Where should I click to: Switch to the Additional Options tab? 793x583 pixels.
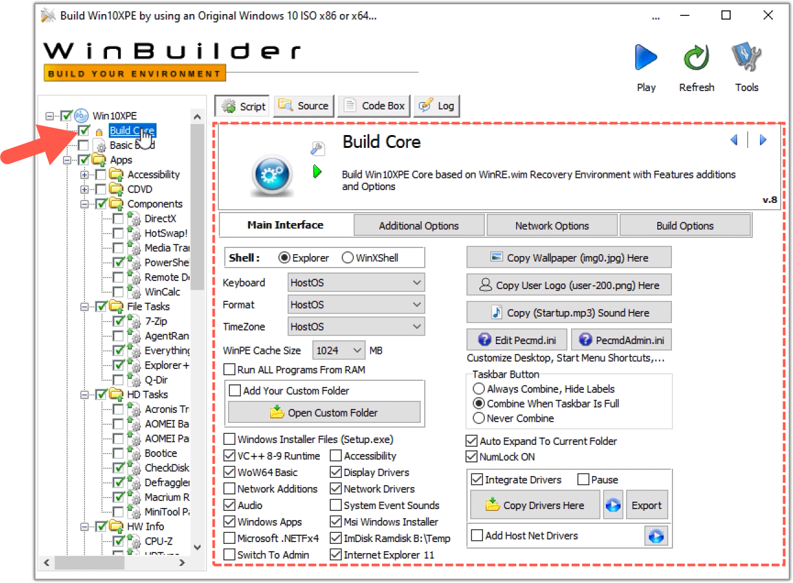pos(419,226)
